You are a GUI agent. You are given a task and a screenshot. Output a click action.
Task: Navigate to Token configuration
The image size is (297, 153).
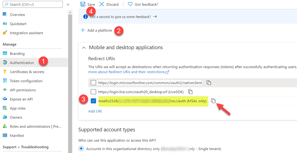pyautogui.click(x=26, y=81)
